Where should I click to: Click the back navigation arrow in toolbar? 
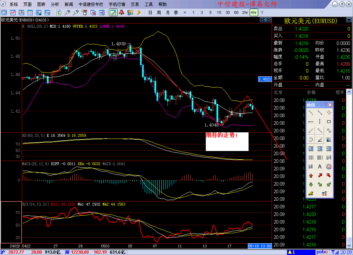[x=4, y=13]
